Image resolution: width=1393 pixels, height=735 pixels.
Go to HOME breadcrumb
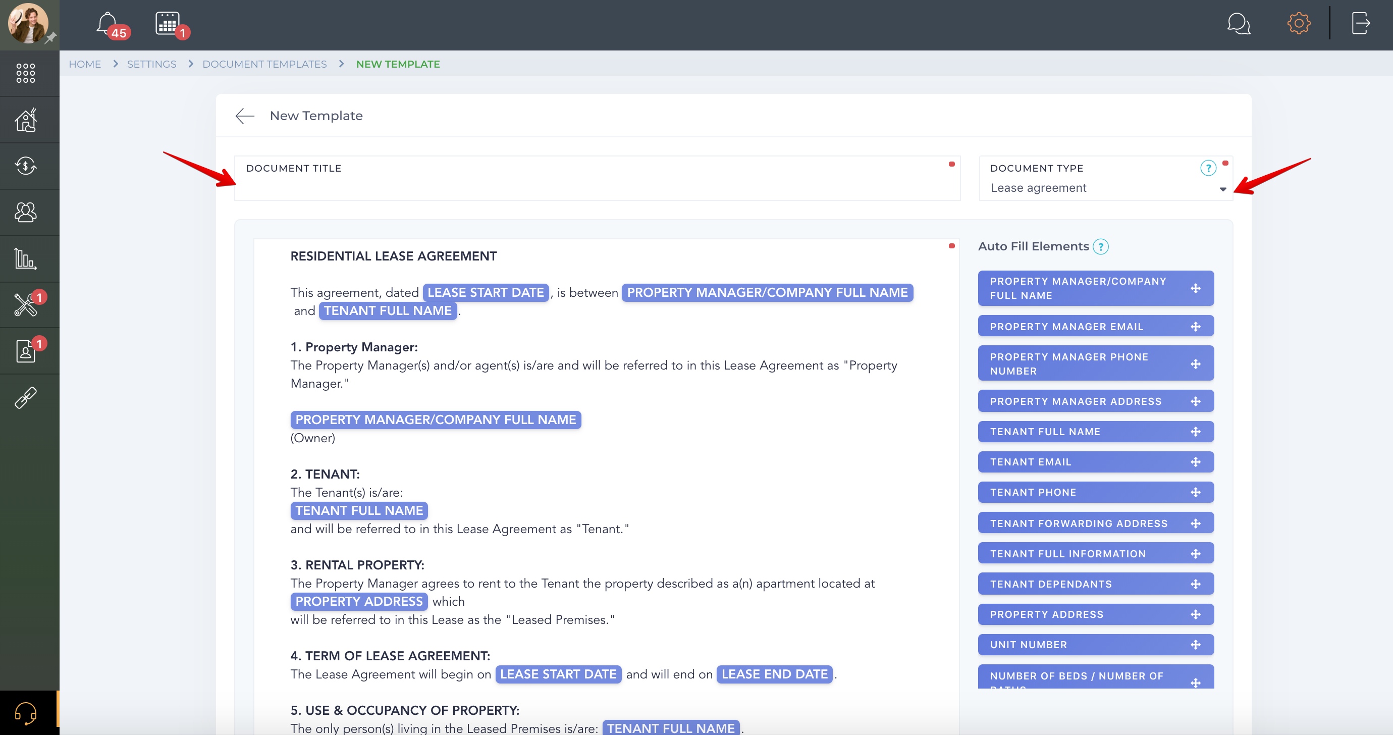coord(85,64)
